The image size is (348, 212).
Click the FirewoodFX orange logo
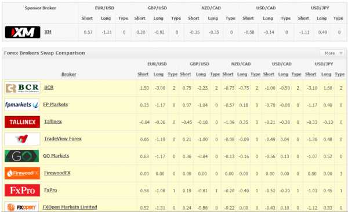tap(22, 173)
